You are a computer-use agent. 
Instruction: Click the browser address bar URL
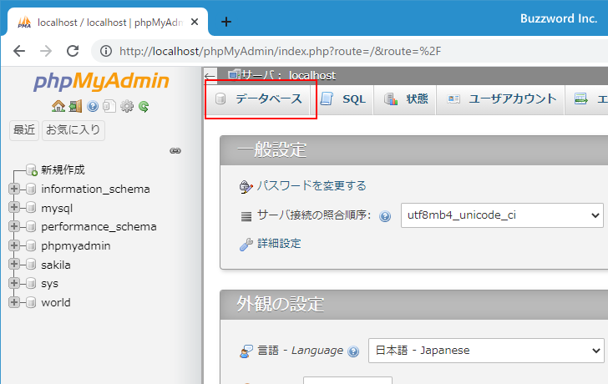click(280, 51)
